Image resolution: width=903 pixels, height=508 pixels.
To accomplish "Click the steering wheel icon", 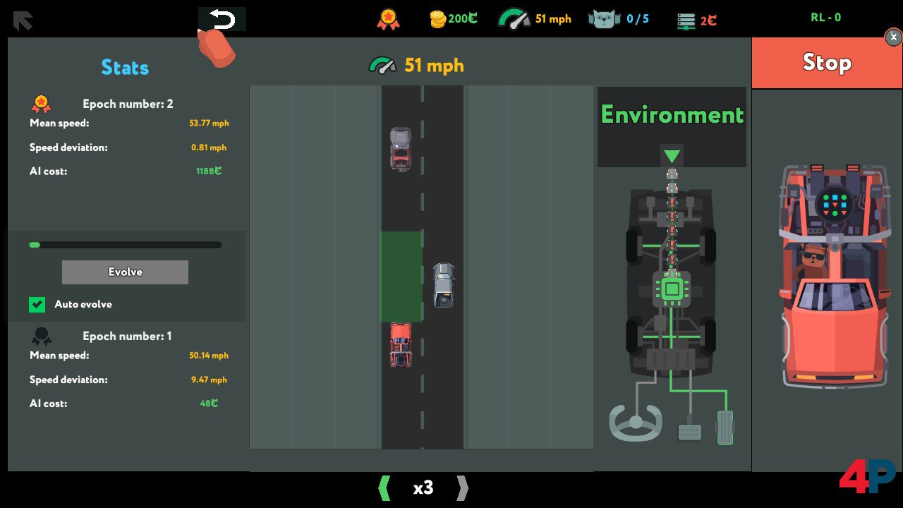I will (x=636, y=422).
